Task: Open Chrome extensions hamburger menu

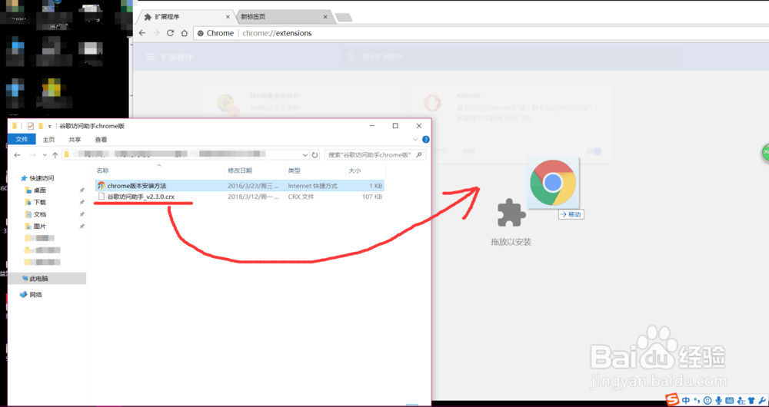Action: [x=151, y=57]
